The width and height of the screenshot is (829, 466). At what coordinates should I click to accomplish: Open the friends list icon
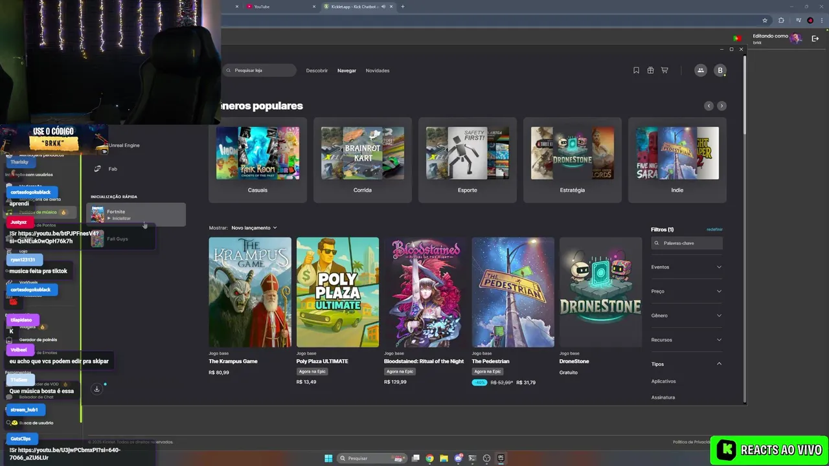coord(700,71)
